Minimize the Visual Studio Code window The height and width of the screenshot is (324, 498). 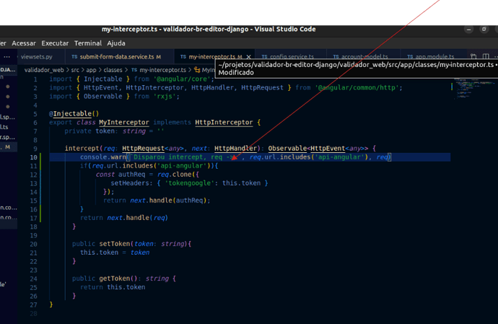tap(469, 29)
